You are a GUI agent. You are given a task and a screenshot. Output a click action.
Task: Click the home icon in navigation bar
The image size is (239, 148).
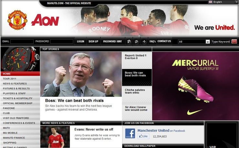coord(129,41)
